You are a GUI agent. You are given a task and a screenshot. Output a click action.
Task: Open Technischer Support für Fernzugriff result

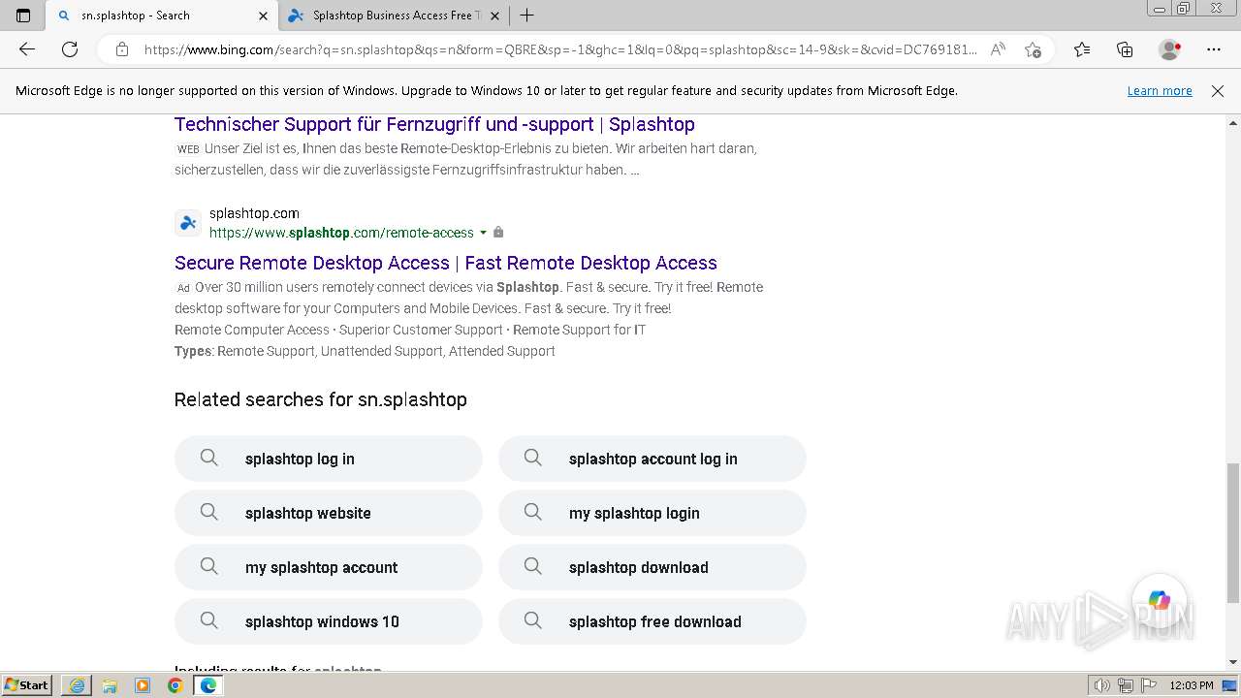click(x=434, y=124)
